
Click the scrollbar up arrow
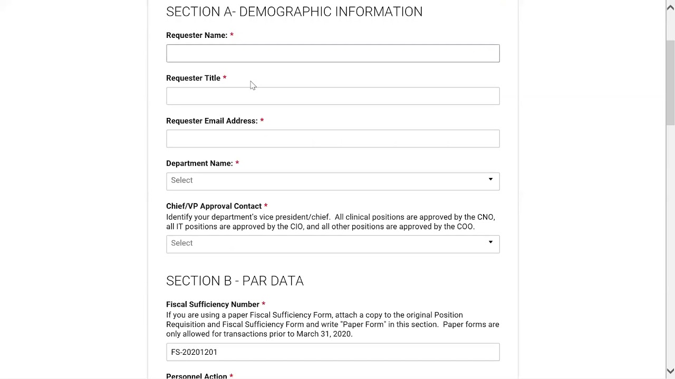[x=670, y=5]
